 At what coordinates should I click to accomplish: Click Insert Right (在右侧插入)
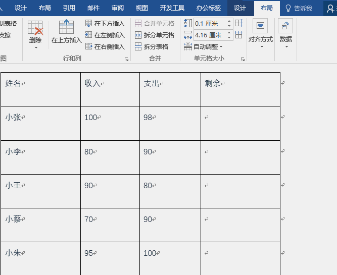(105, 46)
